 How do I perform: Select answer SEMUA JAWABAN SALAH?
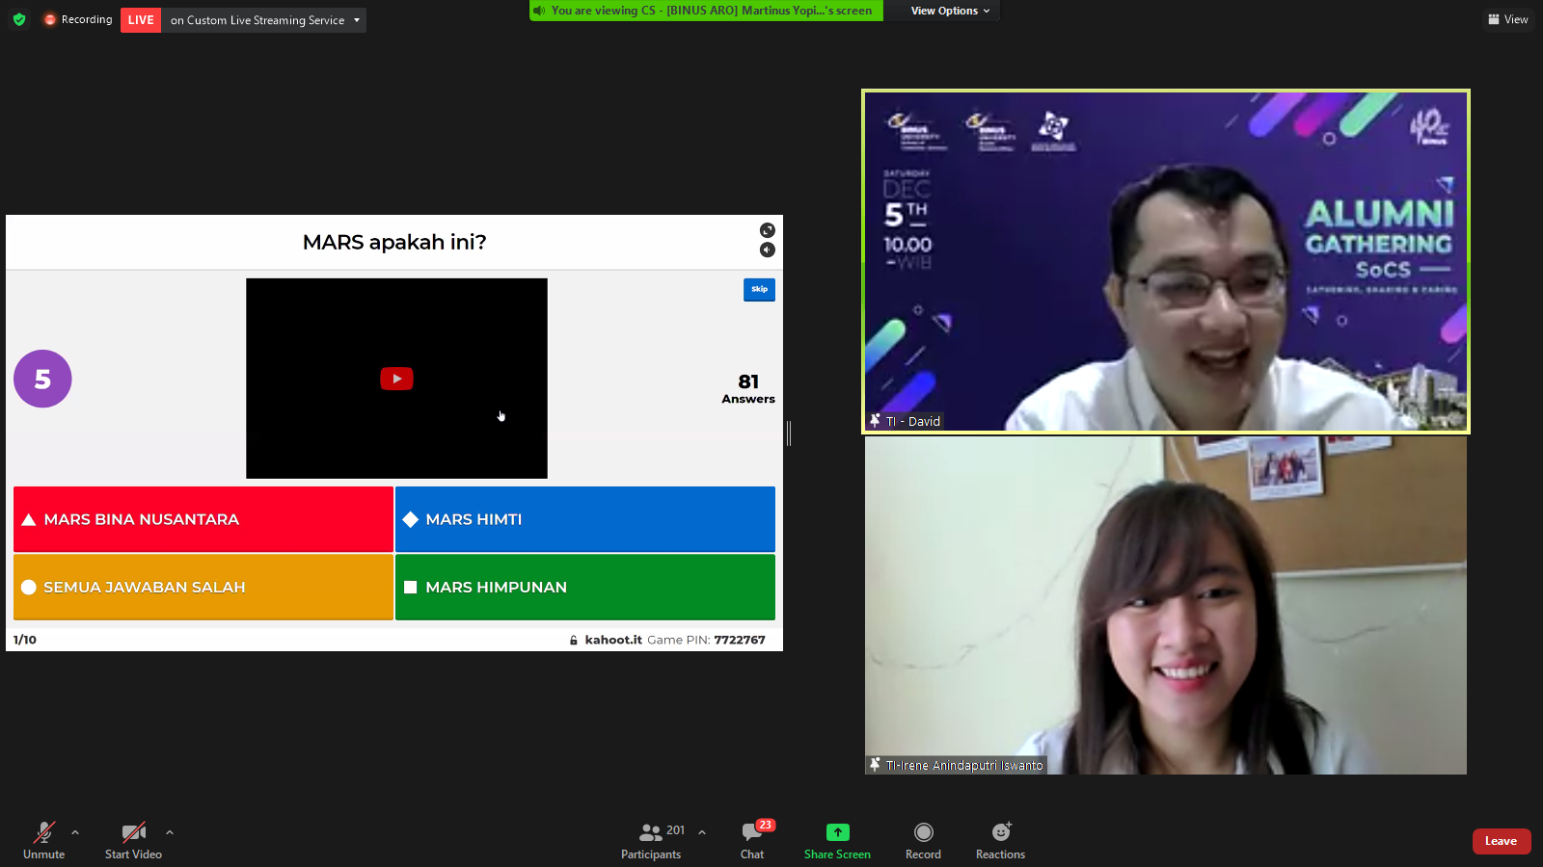(x=203, y=587)
